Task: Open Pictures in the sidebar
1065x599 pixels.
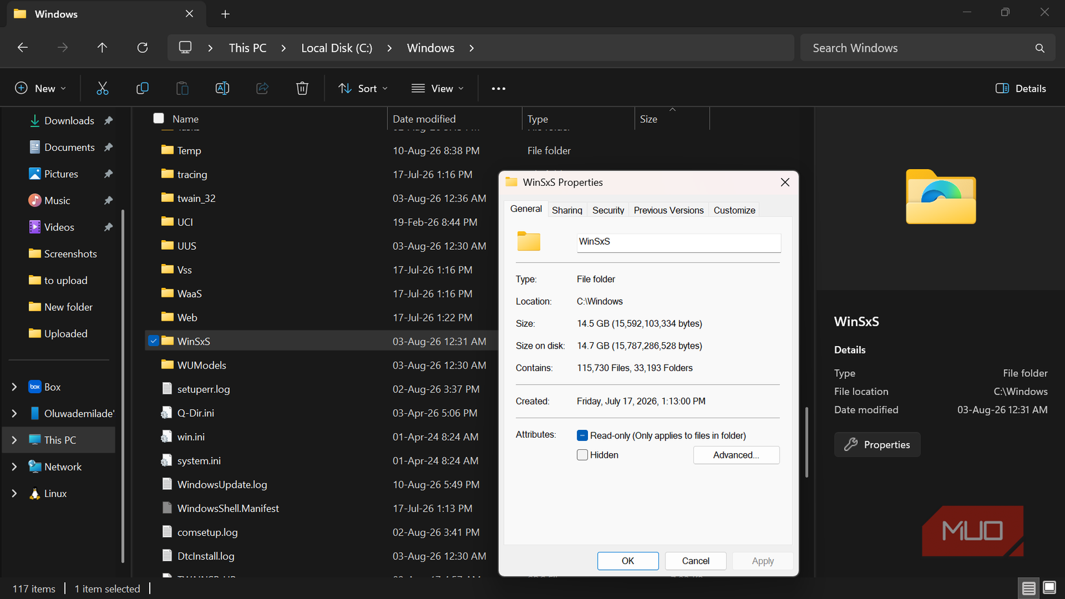Action: (61, 174)
